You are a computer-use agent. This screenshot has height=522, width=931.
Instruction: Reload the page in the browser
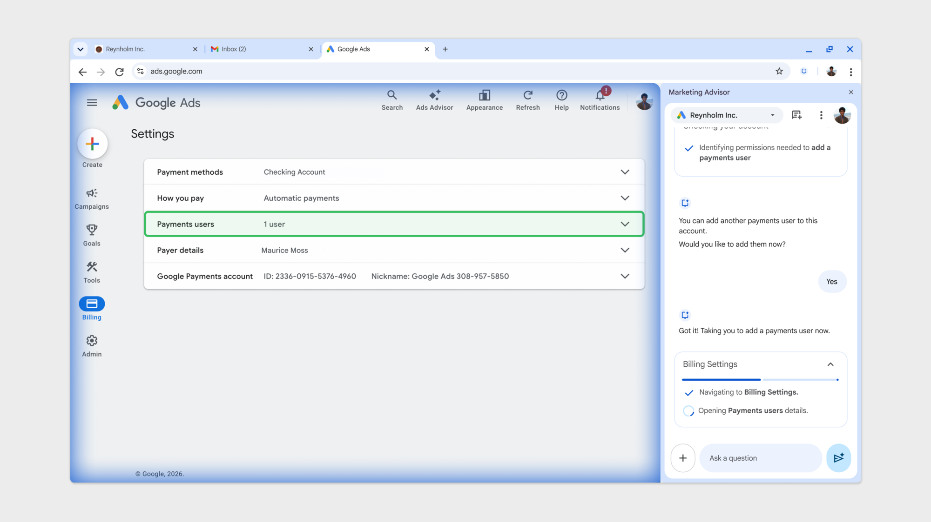click(x=119, y=72)
